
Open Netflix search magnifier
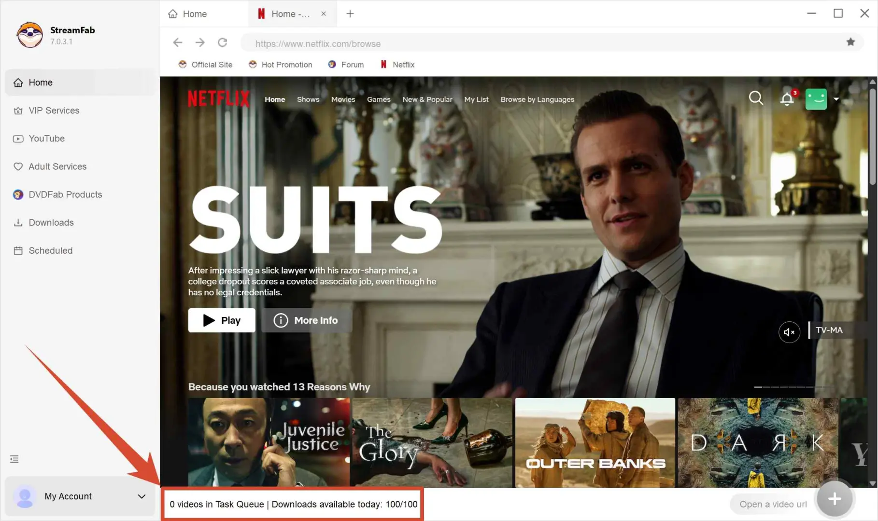(756, 98)
